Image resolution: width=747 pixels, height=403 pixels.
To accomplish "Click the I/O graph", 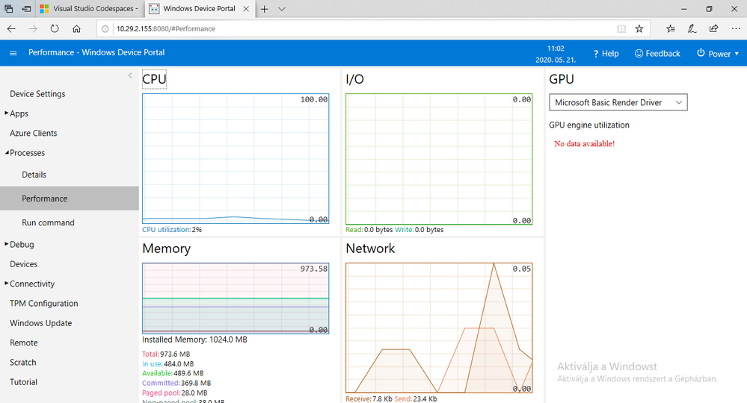I will coord(439,159).
